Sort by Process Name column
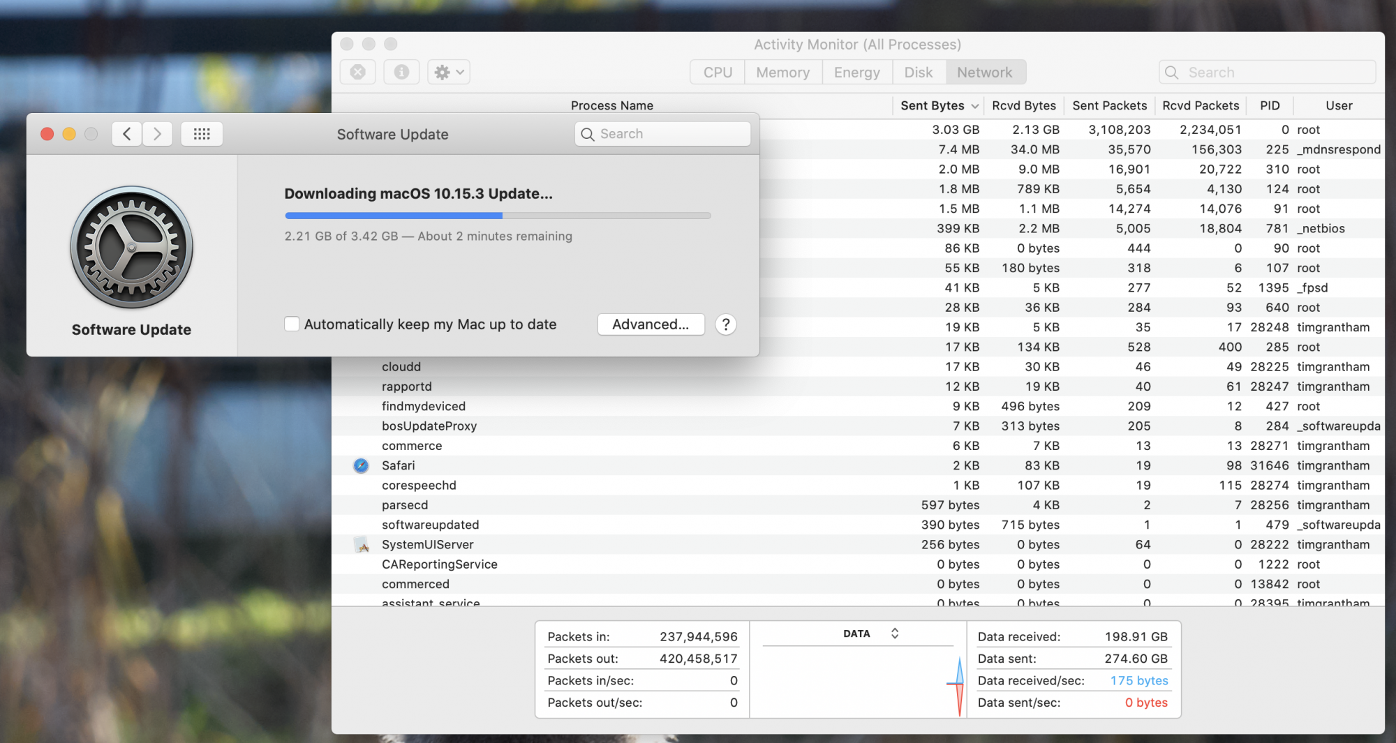The image size is (1396, 743). [612, 106]
